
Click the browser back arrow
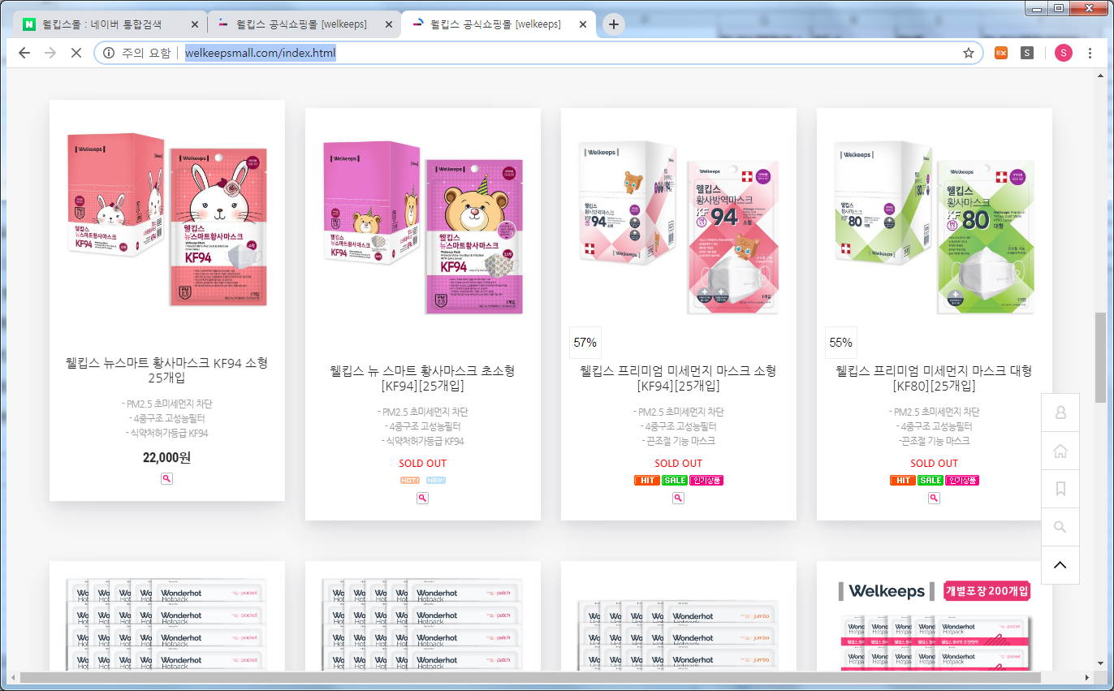click(x=24, y=53)
